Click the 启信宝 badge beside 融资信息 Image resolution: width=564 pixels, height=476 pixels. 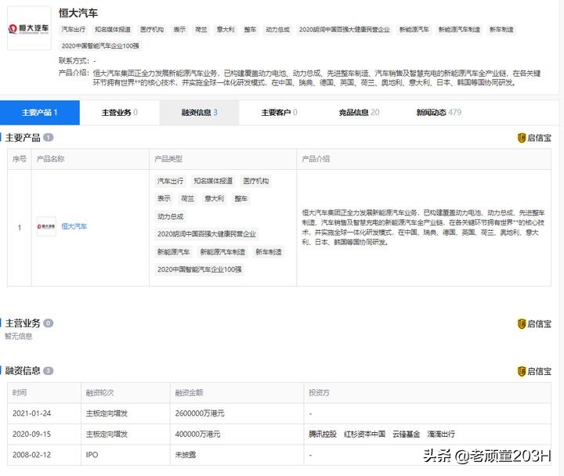coord(534,371)
